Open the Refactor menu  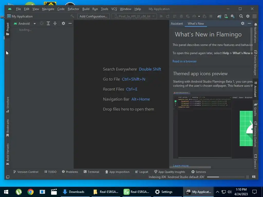coord(73,9)
